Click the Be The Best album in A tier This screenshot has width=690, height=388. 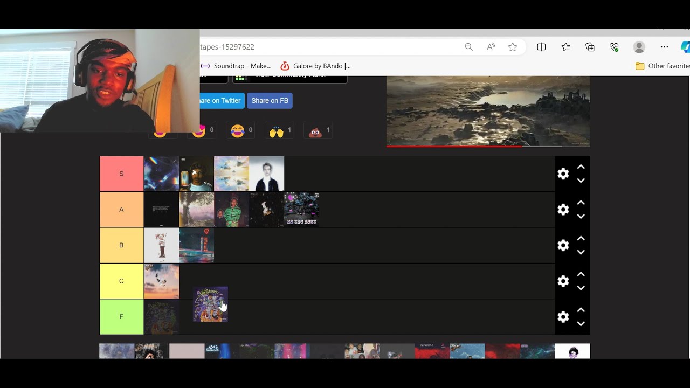click(x=301, y=210)
